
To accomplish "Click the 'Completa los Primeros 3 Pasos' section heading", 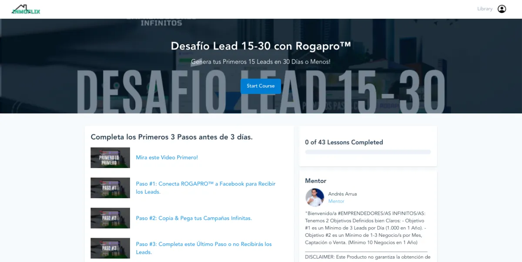I will pos(172,137).
